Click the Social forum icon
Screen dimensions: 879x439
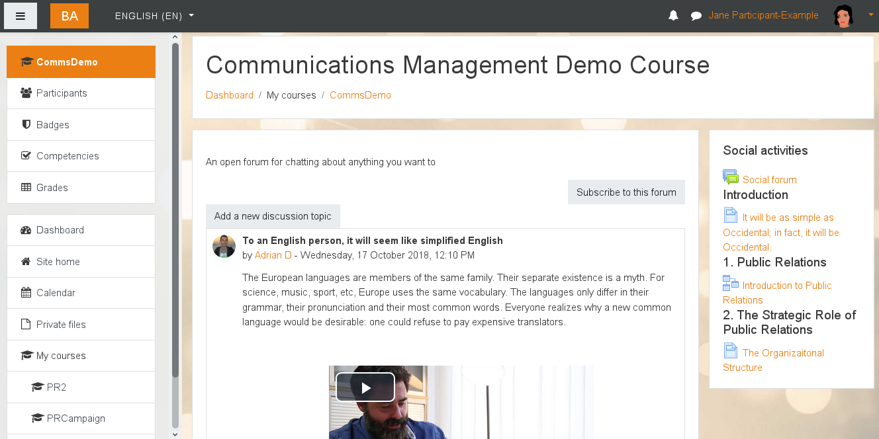tap(730, 177)
